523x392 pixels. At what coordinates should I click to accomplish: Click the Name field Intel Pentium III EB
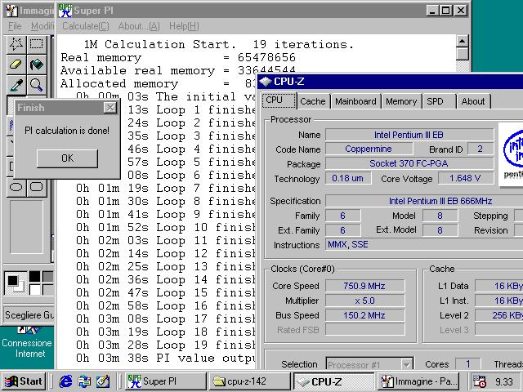coord(409,135)
